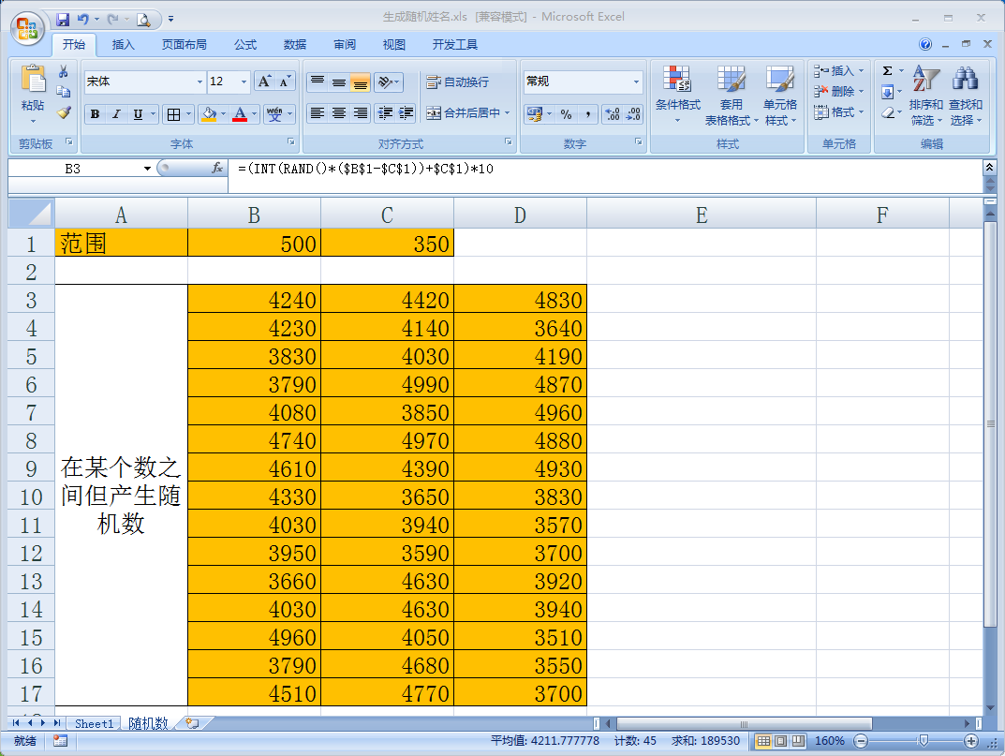Open the number format dropdown
The width and height of the screenshot is (1005, 756).
tap(636, 82)
